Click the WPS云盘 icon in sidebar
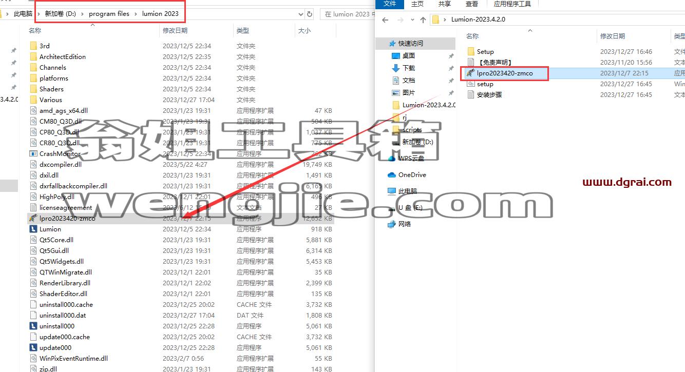 (392, 159)
